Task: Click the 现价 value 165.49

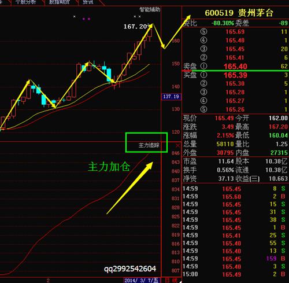Action: click(224, 118)
